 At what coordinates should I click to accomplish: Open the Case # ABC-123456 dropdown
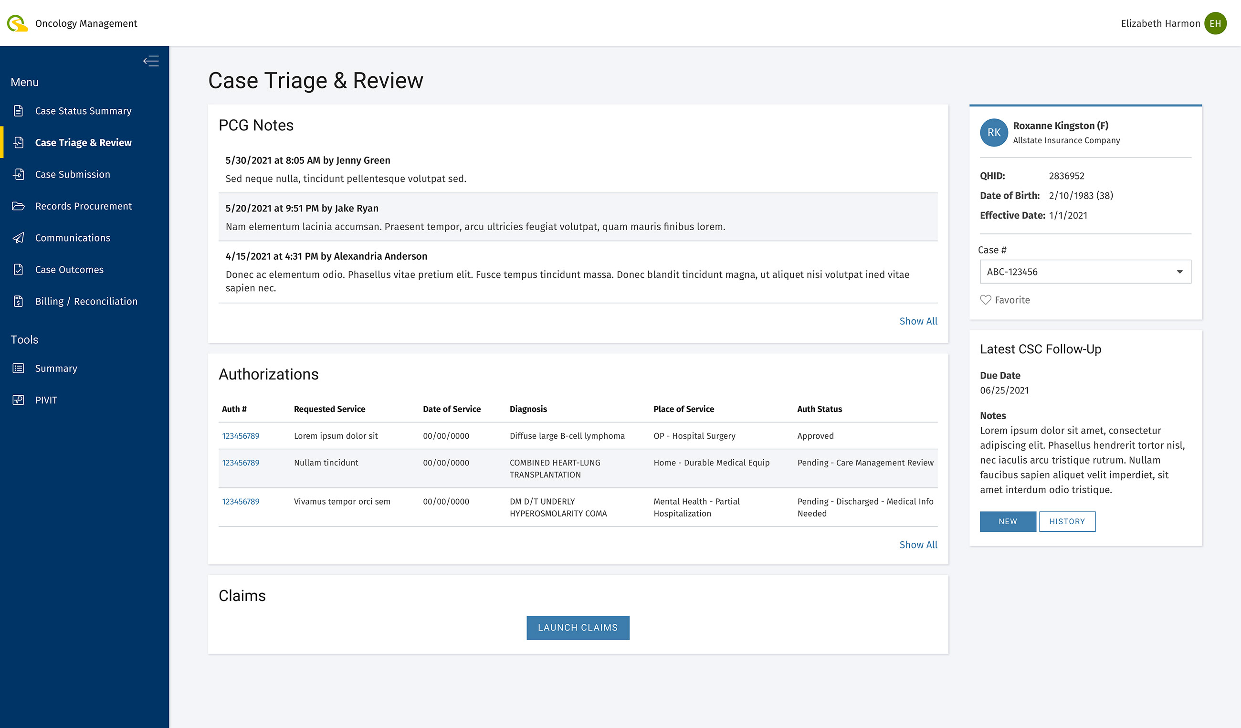point(1085,272)
